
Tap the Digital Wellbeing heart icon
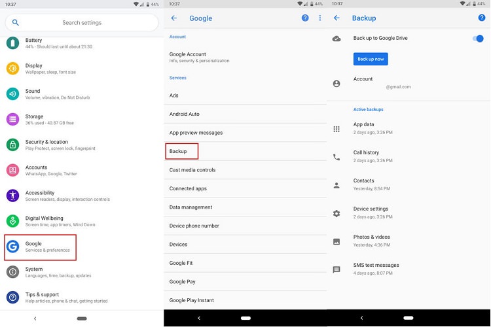click(12, 221)
